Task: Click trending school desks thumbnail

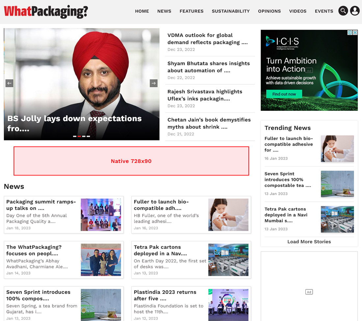Action: pyautogui.click(x=337, y=219)
